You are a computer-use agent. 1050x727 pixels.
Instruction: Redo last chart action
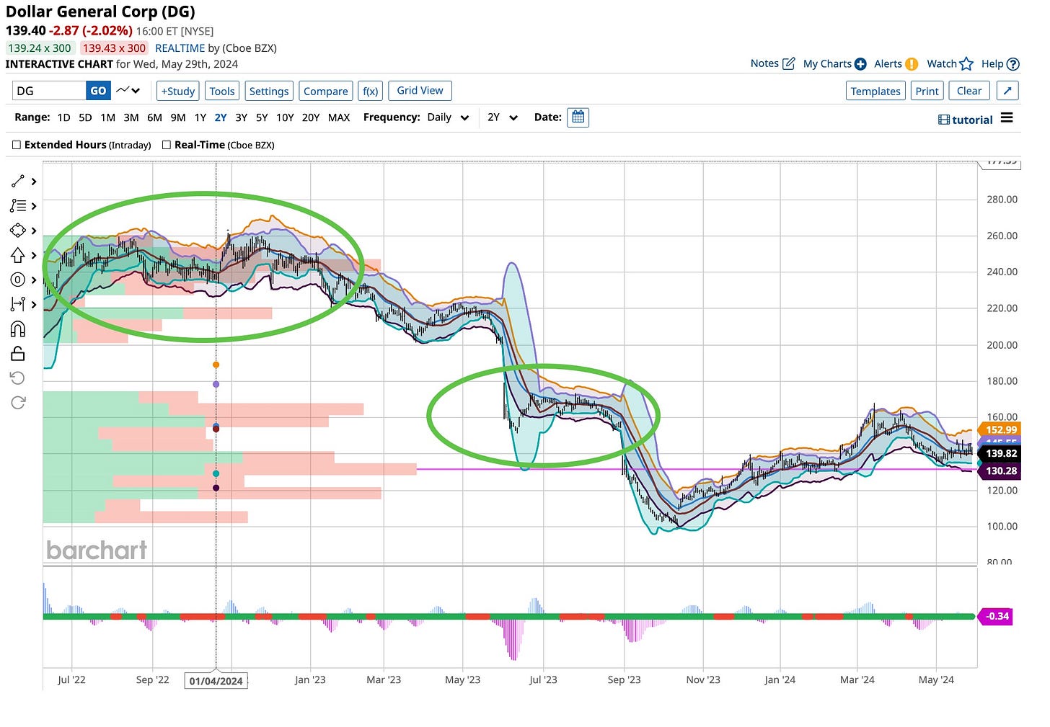[x=18, y=402]
